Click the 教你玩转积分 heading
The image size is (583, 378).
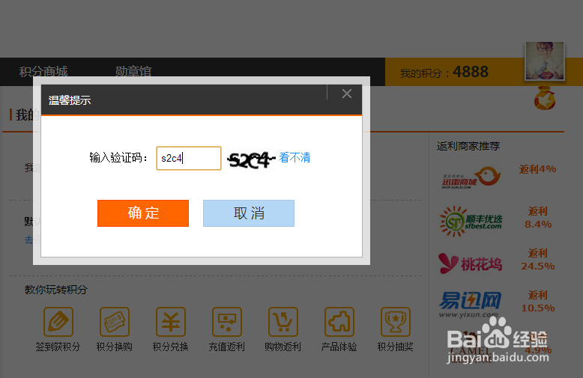pyautogui.click(x=56, y=290)
